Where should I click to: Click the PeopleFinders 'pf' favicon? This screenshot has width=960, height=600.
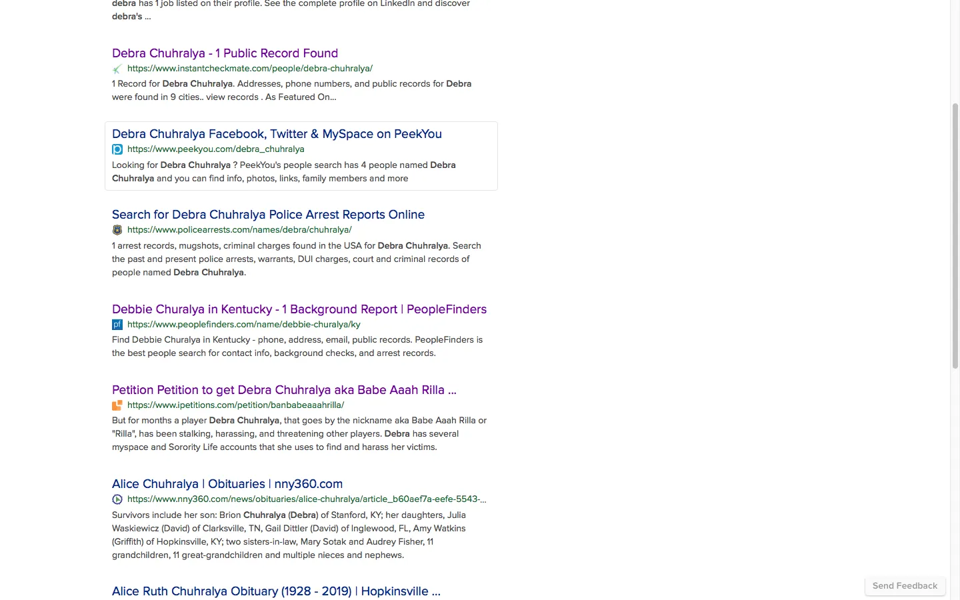117,325
